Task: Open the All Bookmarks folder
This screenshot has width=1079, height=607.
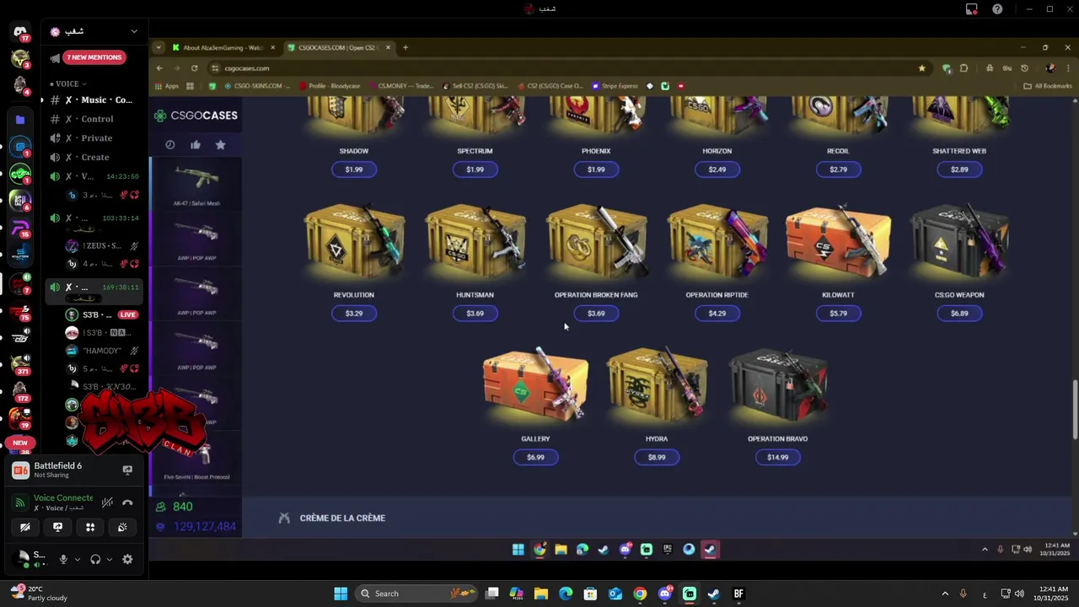Action: click(1048, 86)
